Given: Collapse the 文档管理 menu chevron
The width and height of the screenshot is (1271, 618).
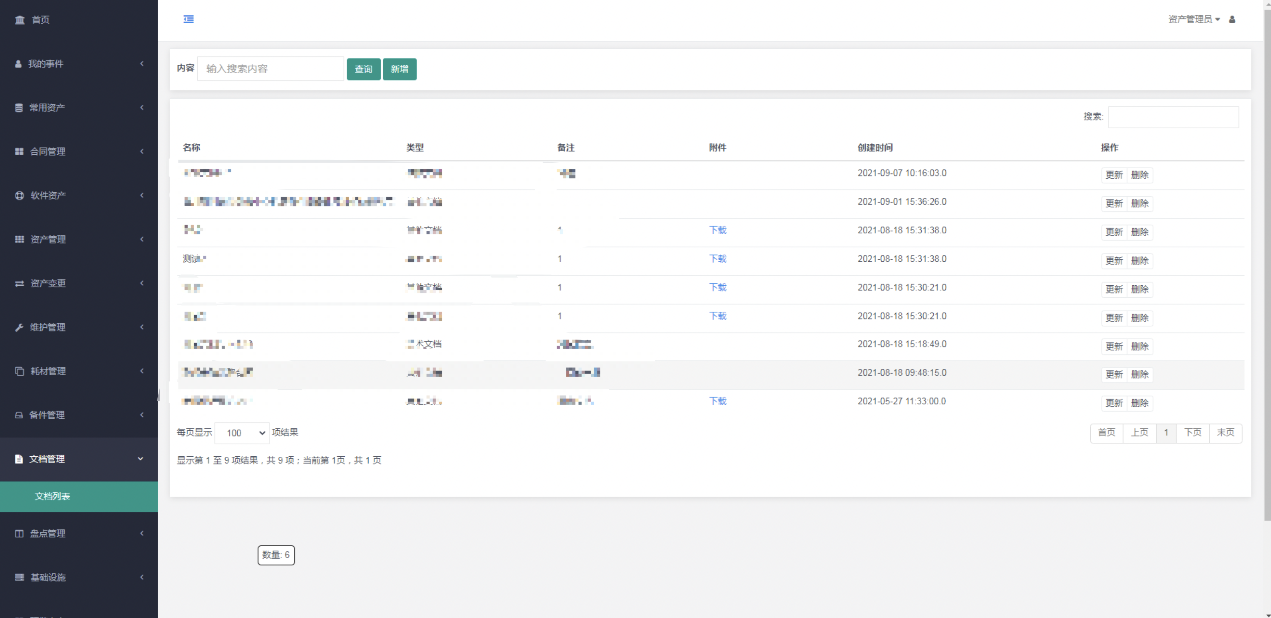Looking at the screenshot, I should tap(141, 459).
